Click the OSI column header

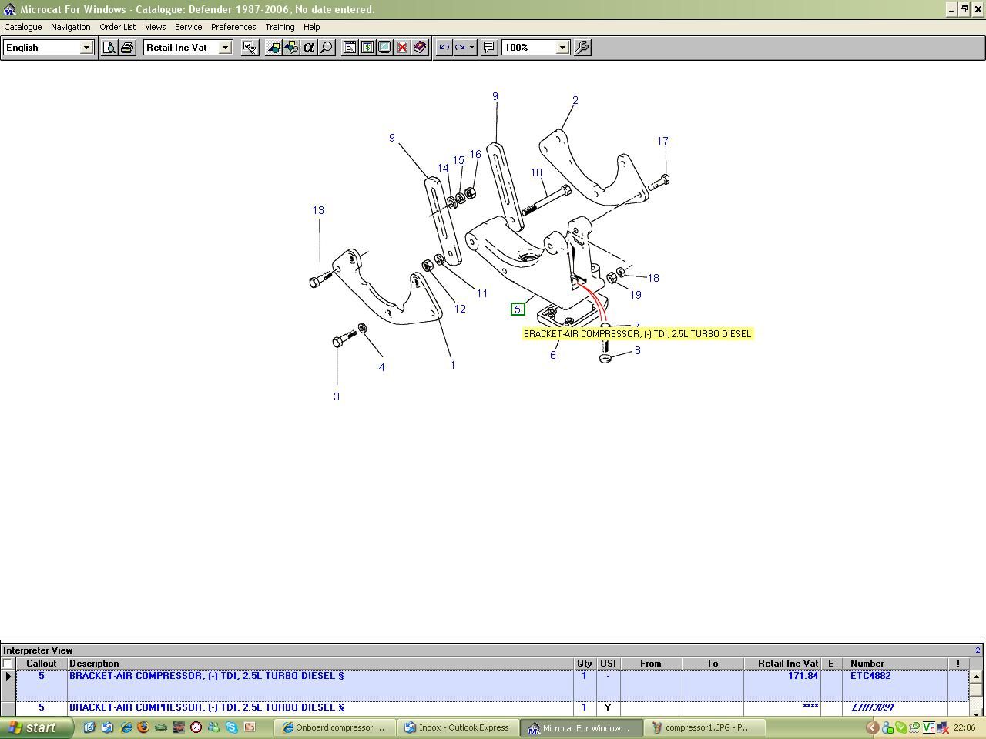coord(608,664)
